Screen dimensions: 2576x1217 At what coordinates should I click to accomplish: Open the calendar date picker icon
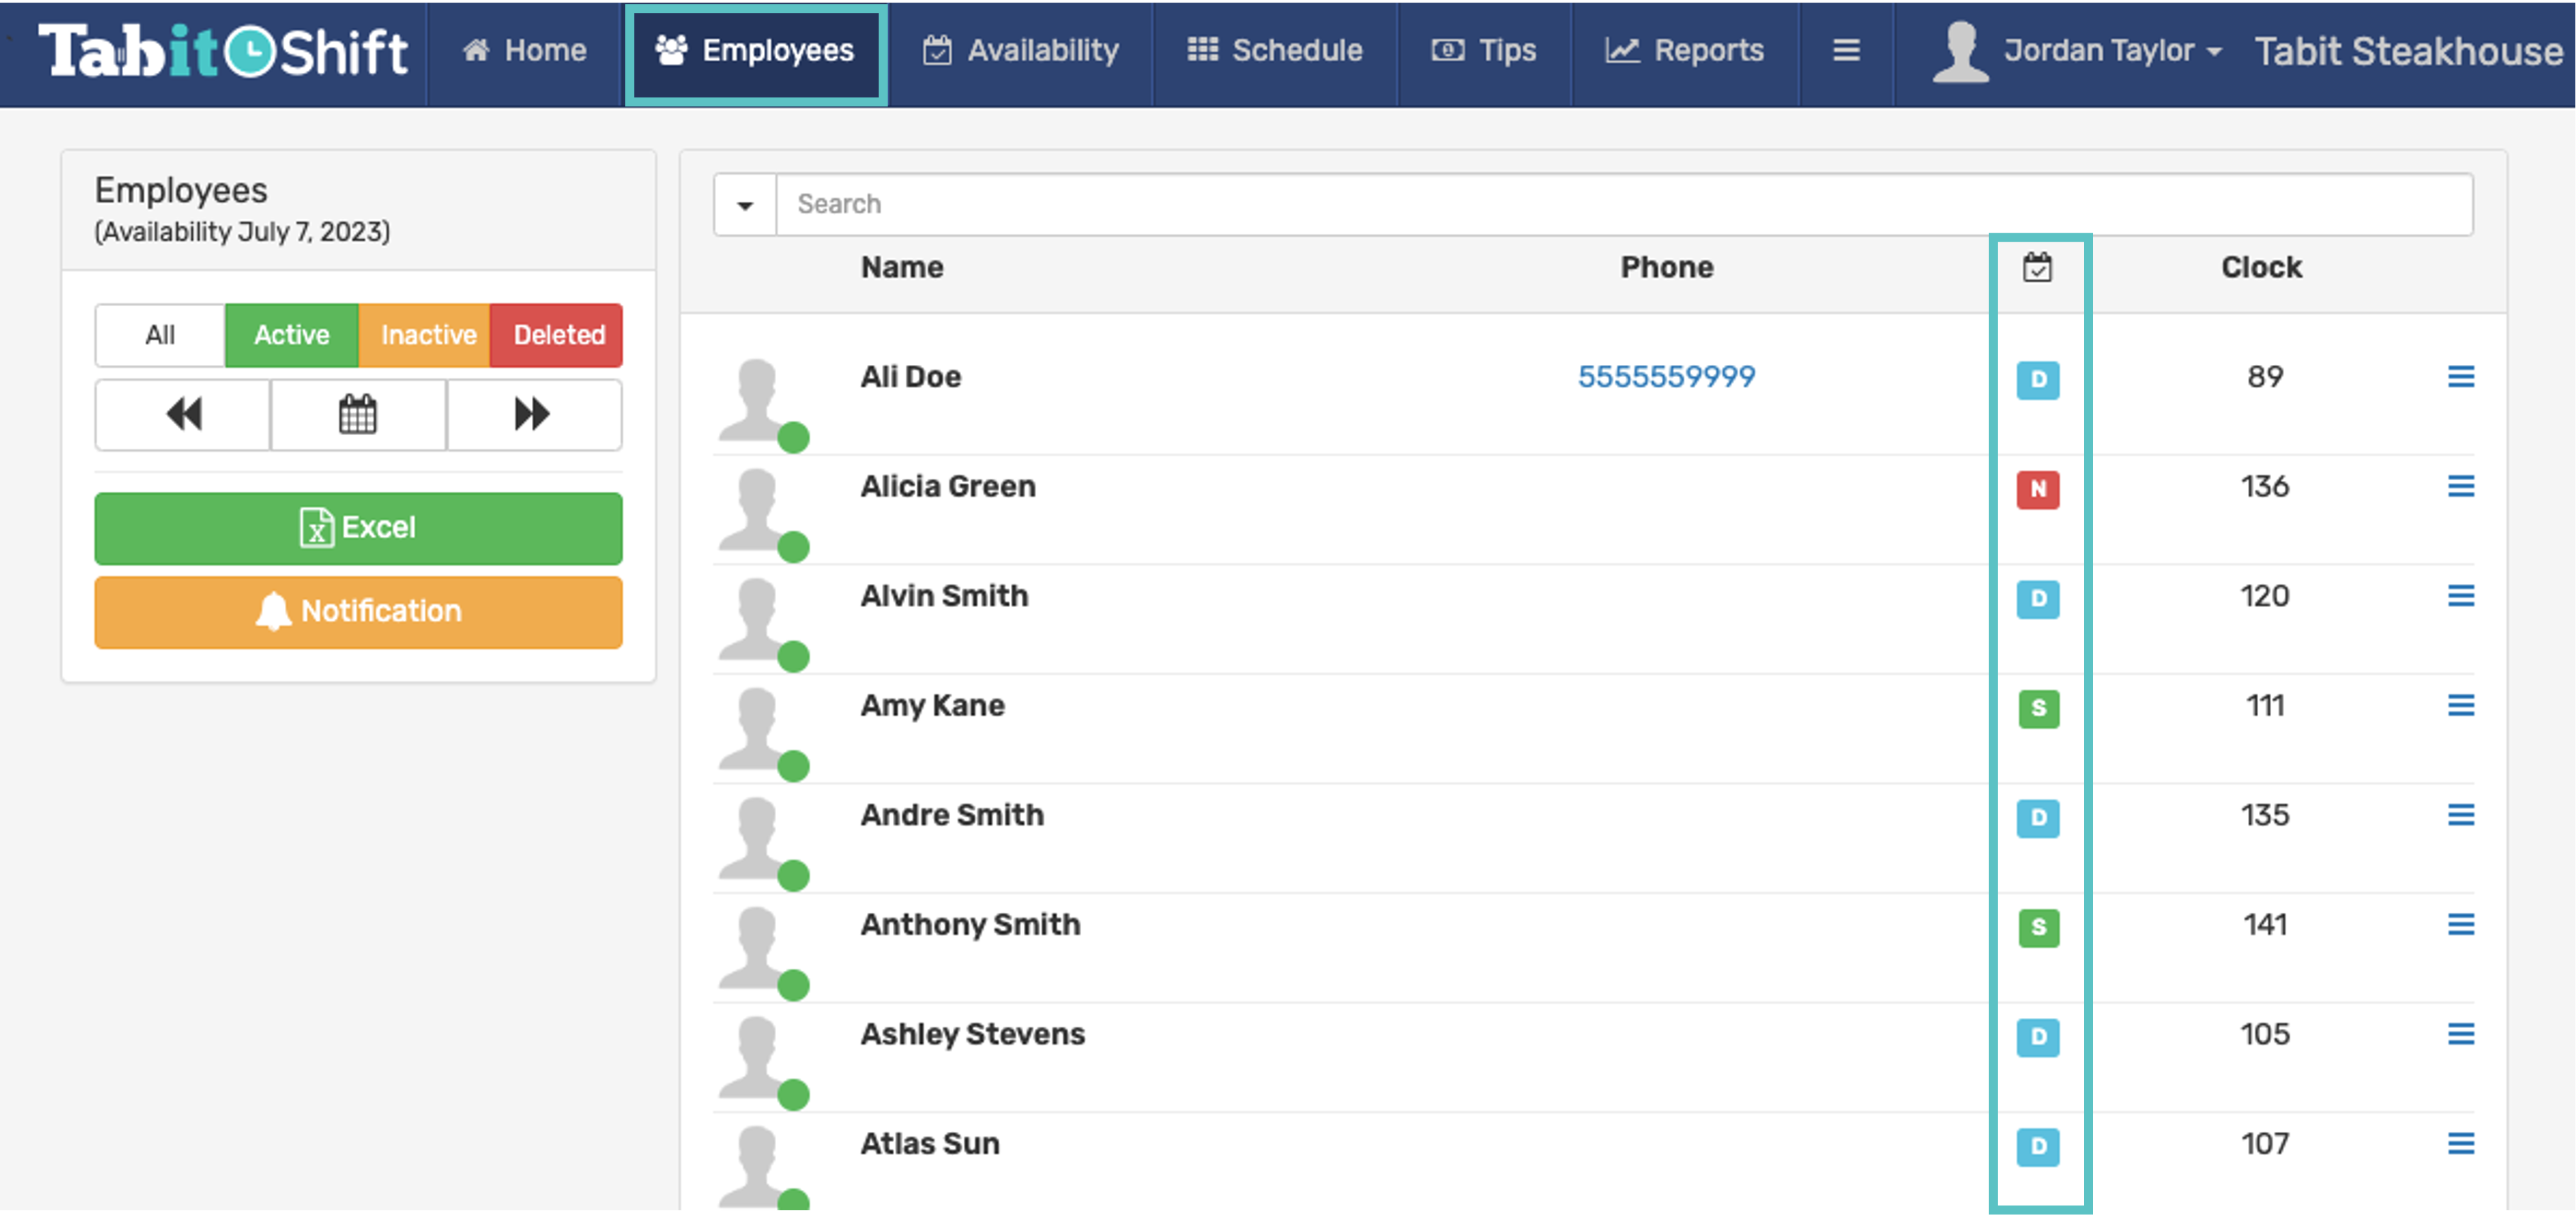click(x=358, y=414)
